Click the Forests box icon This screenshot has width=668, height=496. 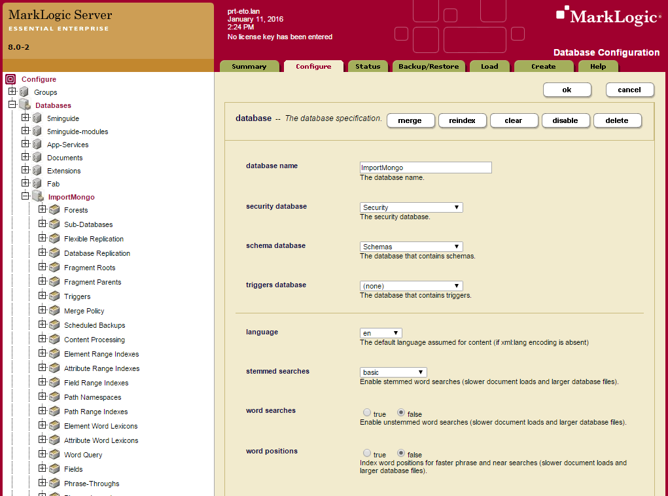click(x=54, y=209)
